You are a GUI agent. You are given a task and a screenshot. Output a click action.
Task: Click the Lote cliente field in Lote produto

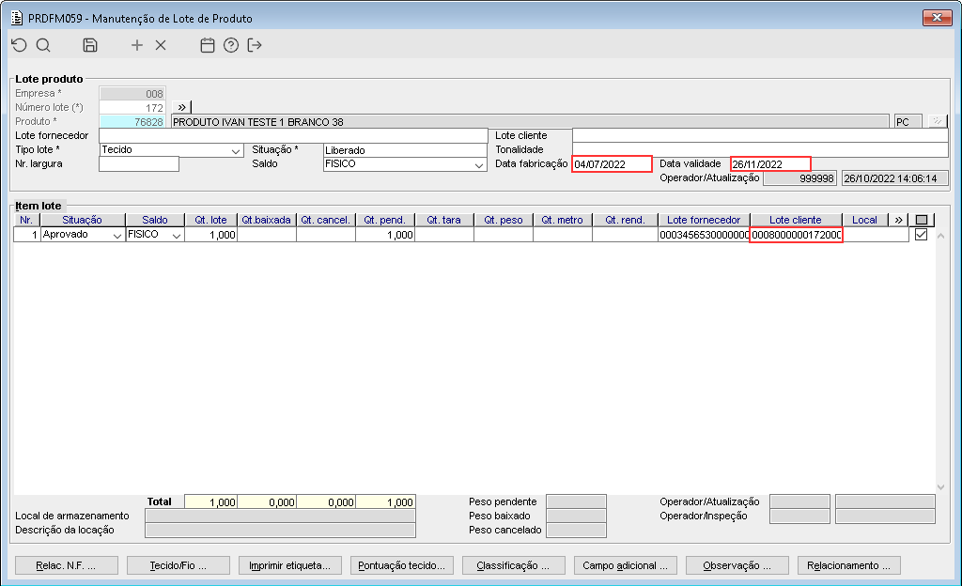[x=760, y=135]
